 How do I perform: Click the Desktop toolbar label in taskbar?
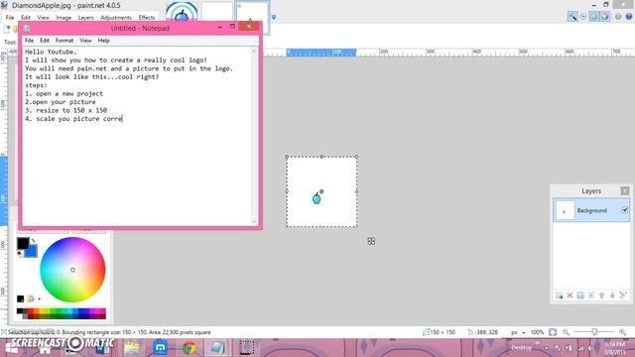click(x=521, y=348)
